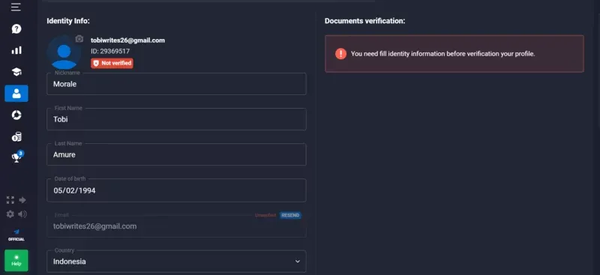Click the green Help button
This screenshot has height=275, width=600.
point(16,261)
